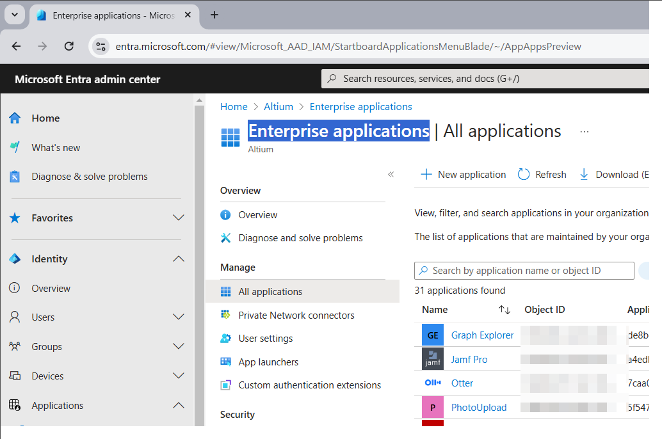
Task: Open the PhotoUpload application link
Action: [x=478, y=408]
